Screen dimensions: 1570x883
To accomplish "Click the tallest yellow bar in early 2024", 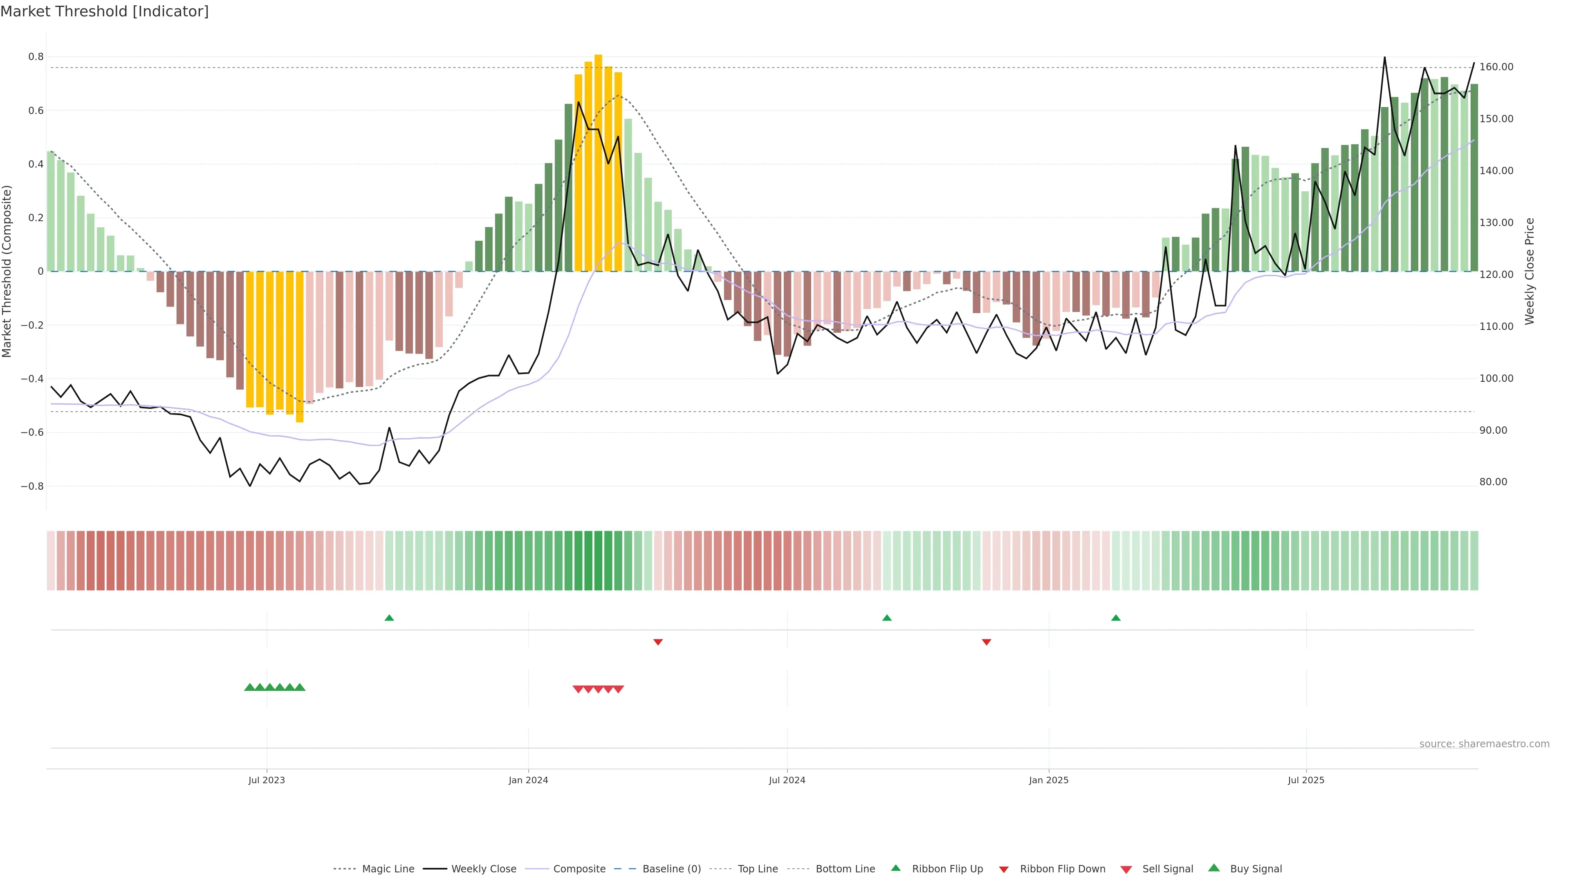I will point(598,164).
